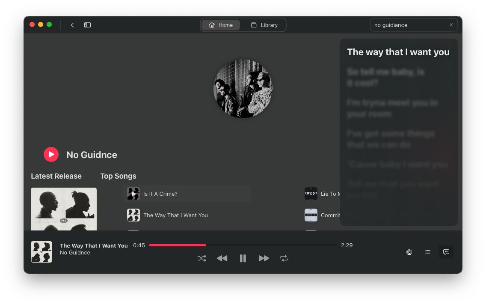The height and width of the screenshot is (305, 486).
Task: Open the Latest Release album cover
Action: point(64,209)
